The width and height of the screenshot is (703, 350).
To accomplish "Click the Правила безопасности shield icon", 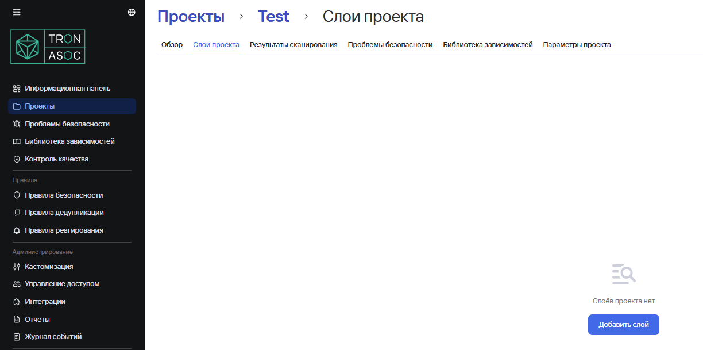I will coord(16,195).
